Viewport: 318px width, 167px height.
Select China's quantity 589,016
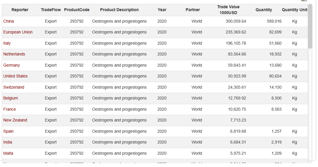click(x=274, y=21)
